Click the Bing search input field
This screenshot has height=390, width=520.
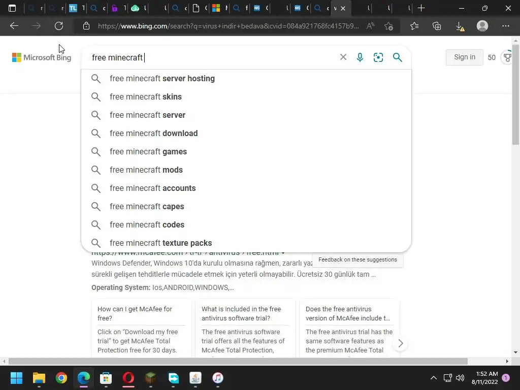(212, 57)
